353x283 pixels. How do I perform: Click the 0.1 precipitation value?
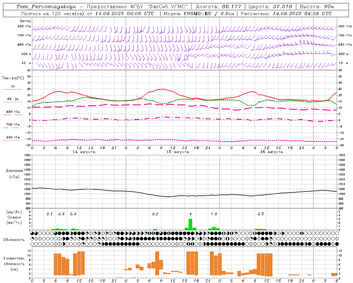[x=49, y=214]
